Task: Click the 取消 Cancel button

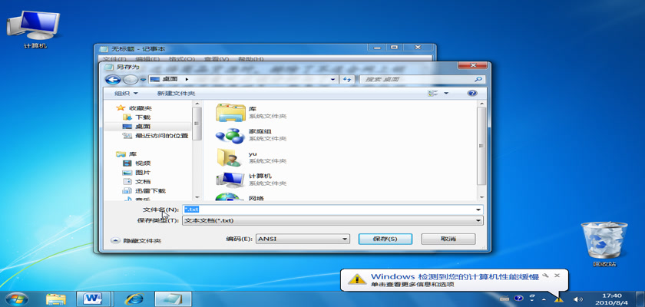Action: coord(448,239)
